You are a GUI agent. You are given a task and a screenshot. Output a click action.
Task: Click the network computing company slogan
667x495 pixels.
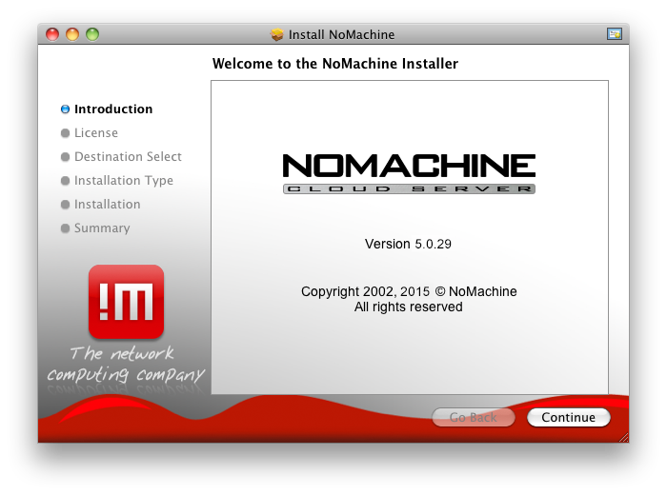pyautogui.click(x=126, y=365)
